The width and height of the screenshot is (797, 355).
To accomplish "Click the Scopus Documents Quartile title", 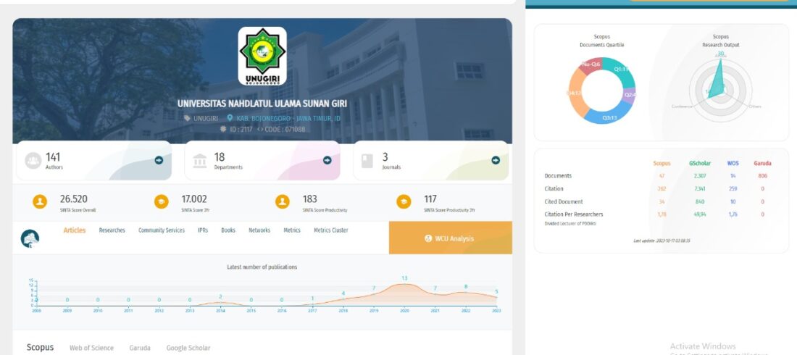I will pos(602,41).
